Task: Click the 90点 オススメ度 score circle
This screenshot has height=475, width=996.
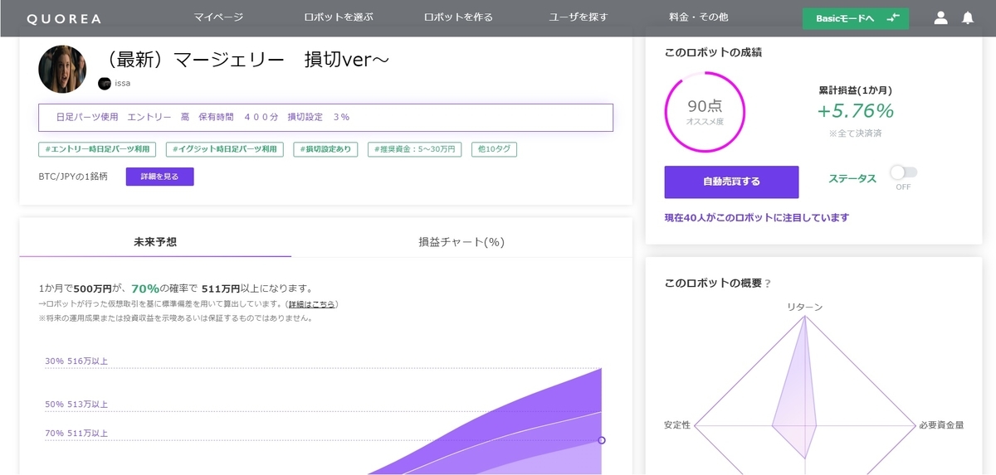Action: pos(705,111)
